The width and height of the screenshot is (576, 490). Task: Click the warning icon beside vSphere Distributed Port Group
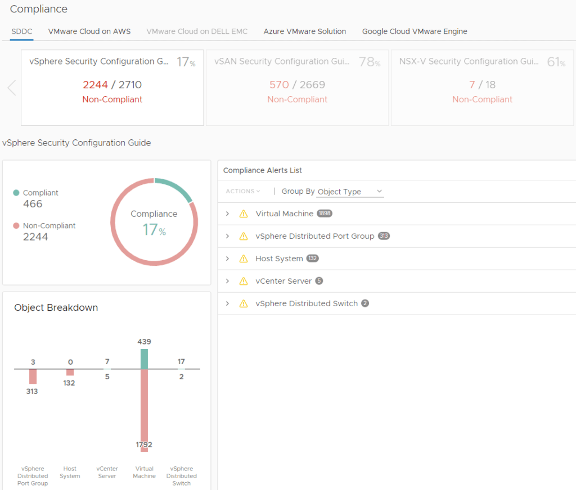[x=244, y=236]
